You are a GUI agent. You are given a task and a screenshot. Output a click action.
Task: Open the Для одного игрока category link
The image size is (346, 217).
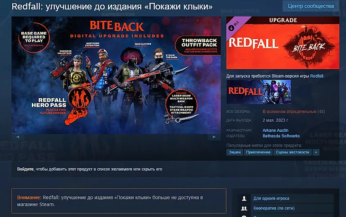271,199
